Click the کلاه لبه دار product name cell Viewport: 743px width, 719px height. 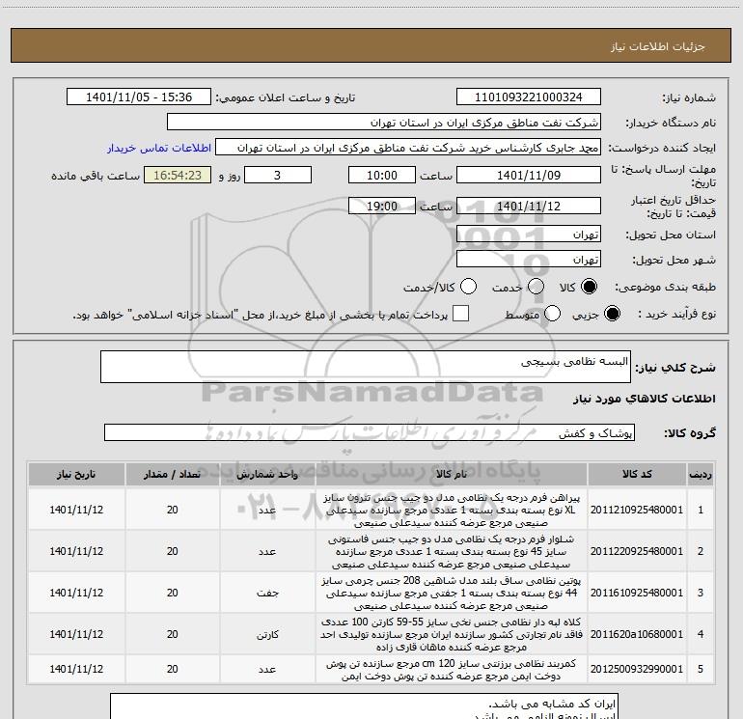click(452, 634)
